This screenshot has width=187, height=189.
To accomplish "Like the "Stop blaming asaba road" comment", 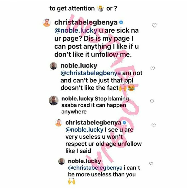I will tap(152, 101).
